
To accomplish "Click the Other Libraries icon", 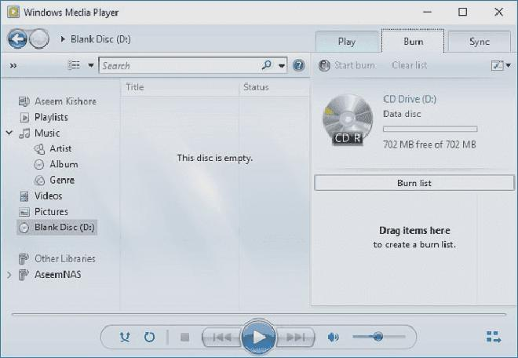I will coord(24,258).
